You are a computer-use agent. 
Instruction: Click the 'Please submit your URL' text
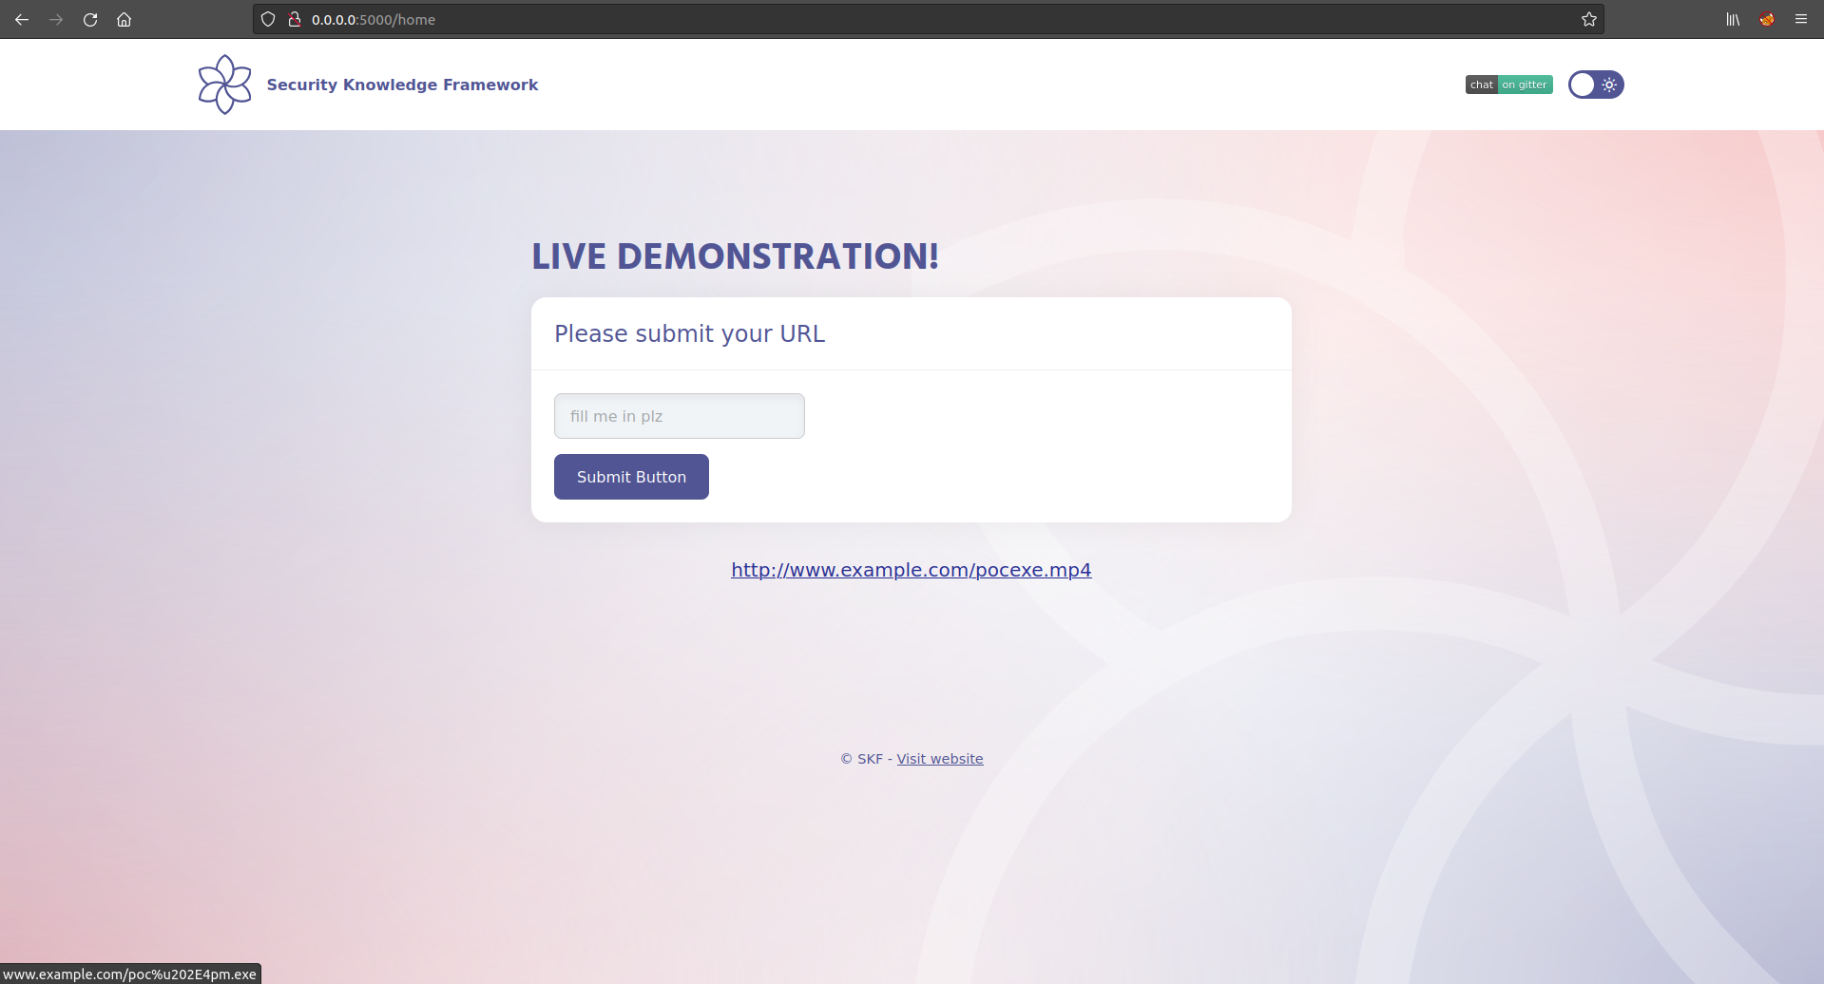[x=689, y=333]
